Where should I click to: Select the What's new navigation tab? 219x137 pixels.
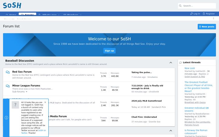49,14
